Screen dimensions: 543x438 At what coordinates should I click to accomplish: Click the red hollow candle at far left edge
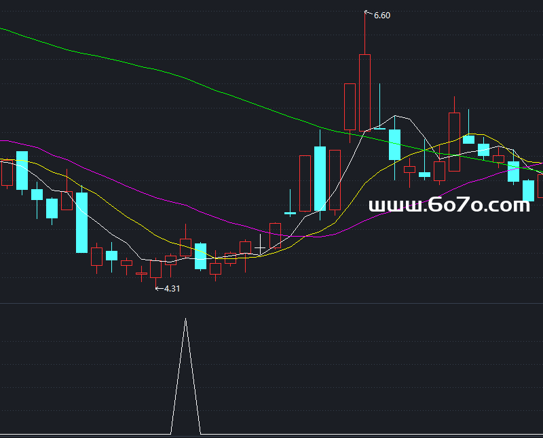[7, 173]
